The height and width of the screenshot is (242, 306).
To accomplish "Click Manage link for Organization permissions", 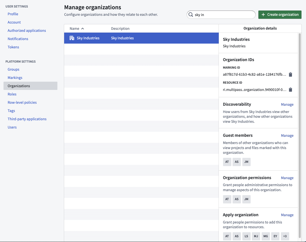I will point(287,178).
